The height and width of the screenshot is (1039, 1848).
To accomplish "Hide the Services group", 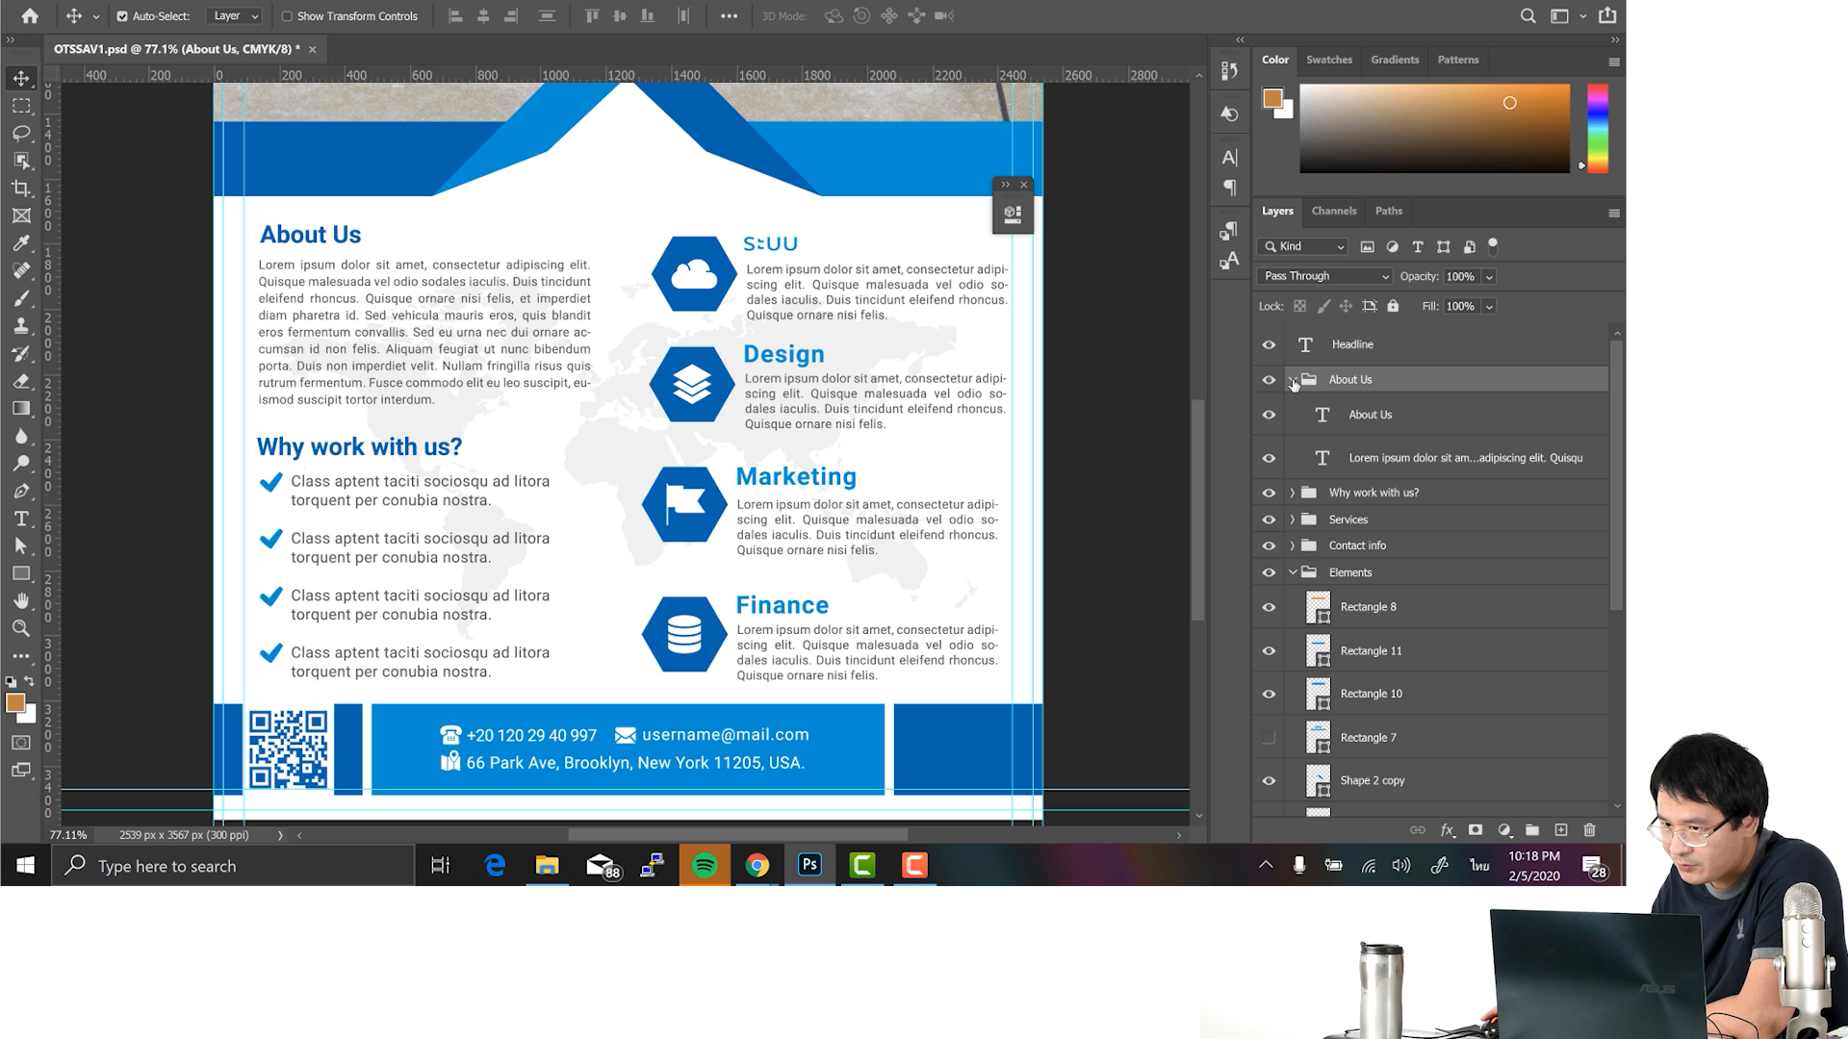I will click(x=1269, y=519).
